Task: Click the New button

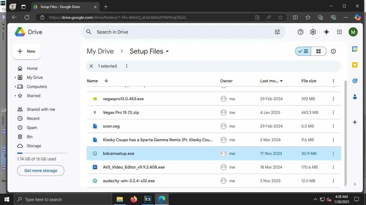Action: tap(26, 51)
